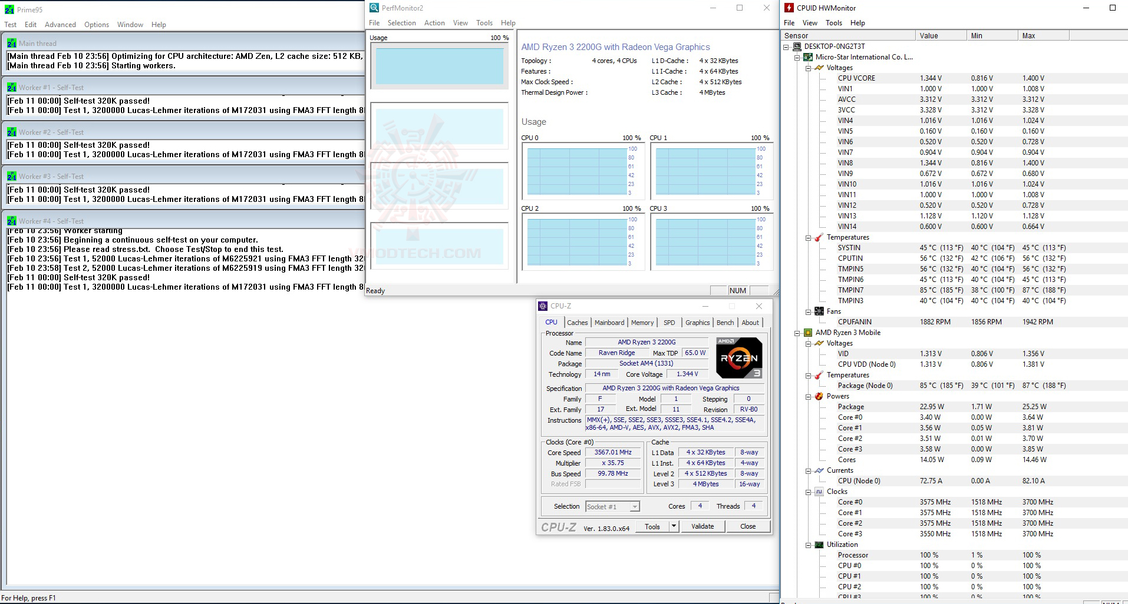Click the Ryzen 3 logo in CPU-Z
Image resolution: width=1128 pixels, height=604 pixels.
point(739,357)
